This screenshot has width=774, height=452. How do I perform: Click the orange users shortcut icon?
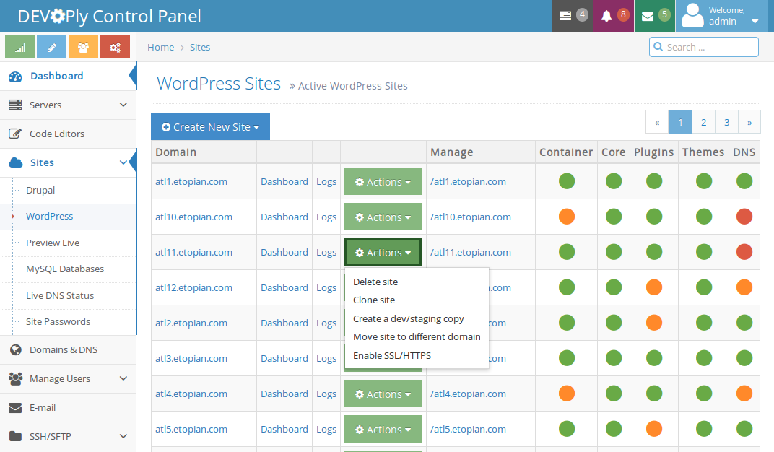[83, 47]
